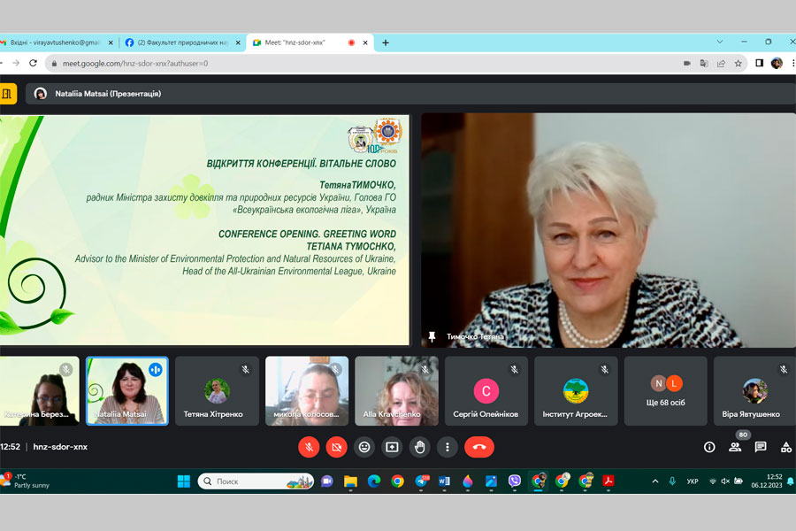Screen dimensions: 796x531
Task: Leave the call with the red hang-up button
Action: coord(478,447)
